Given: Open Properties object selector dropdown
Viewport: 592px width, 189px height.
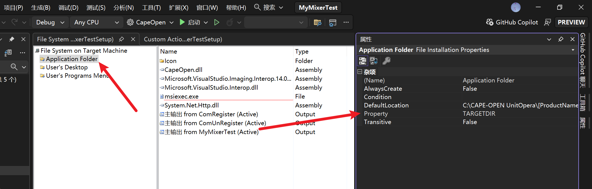Looking at the screenshot, I should click(x=573, y=50).
